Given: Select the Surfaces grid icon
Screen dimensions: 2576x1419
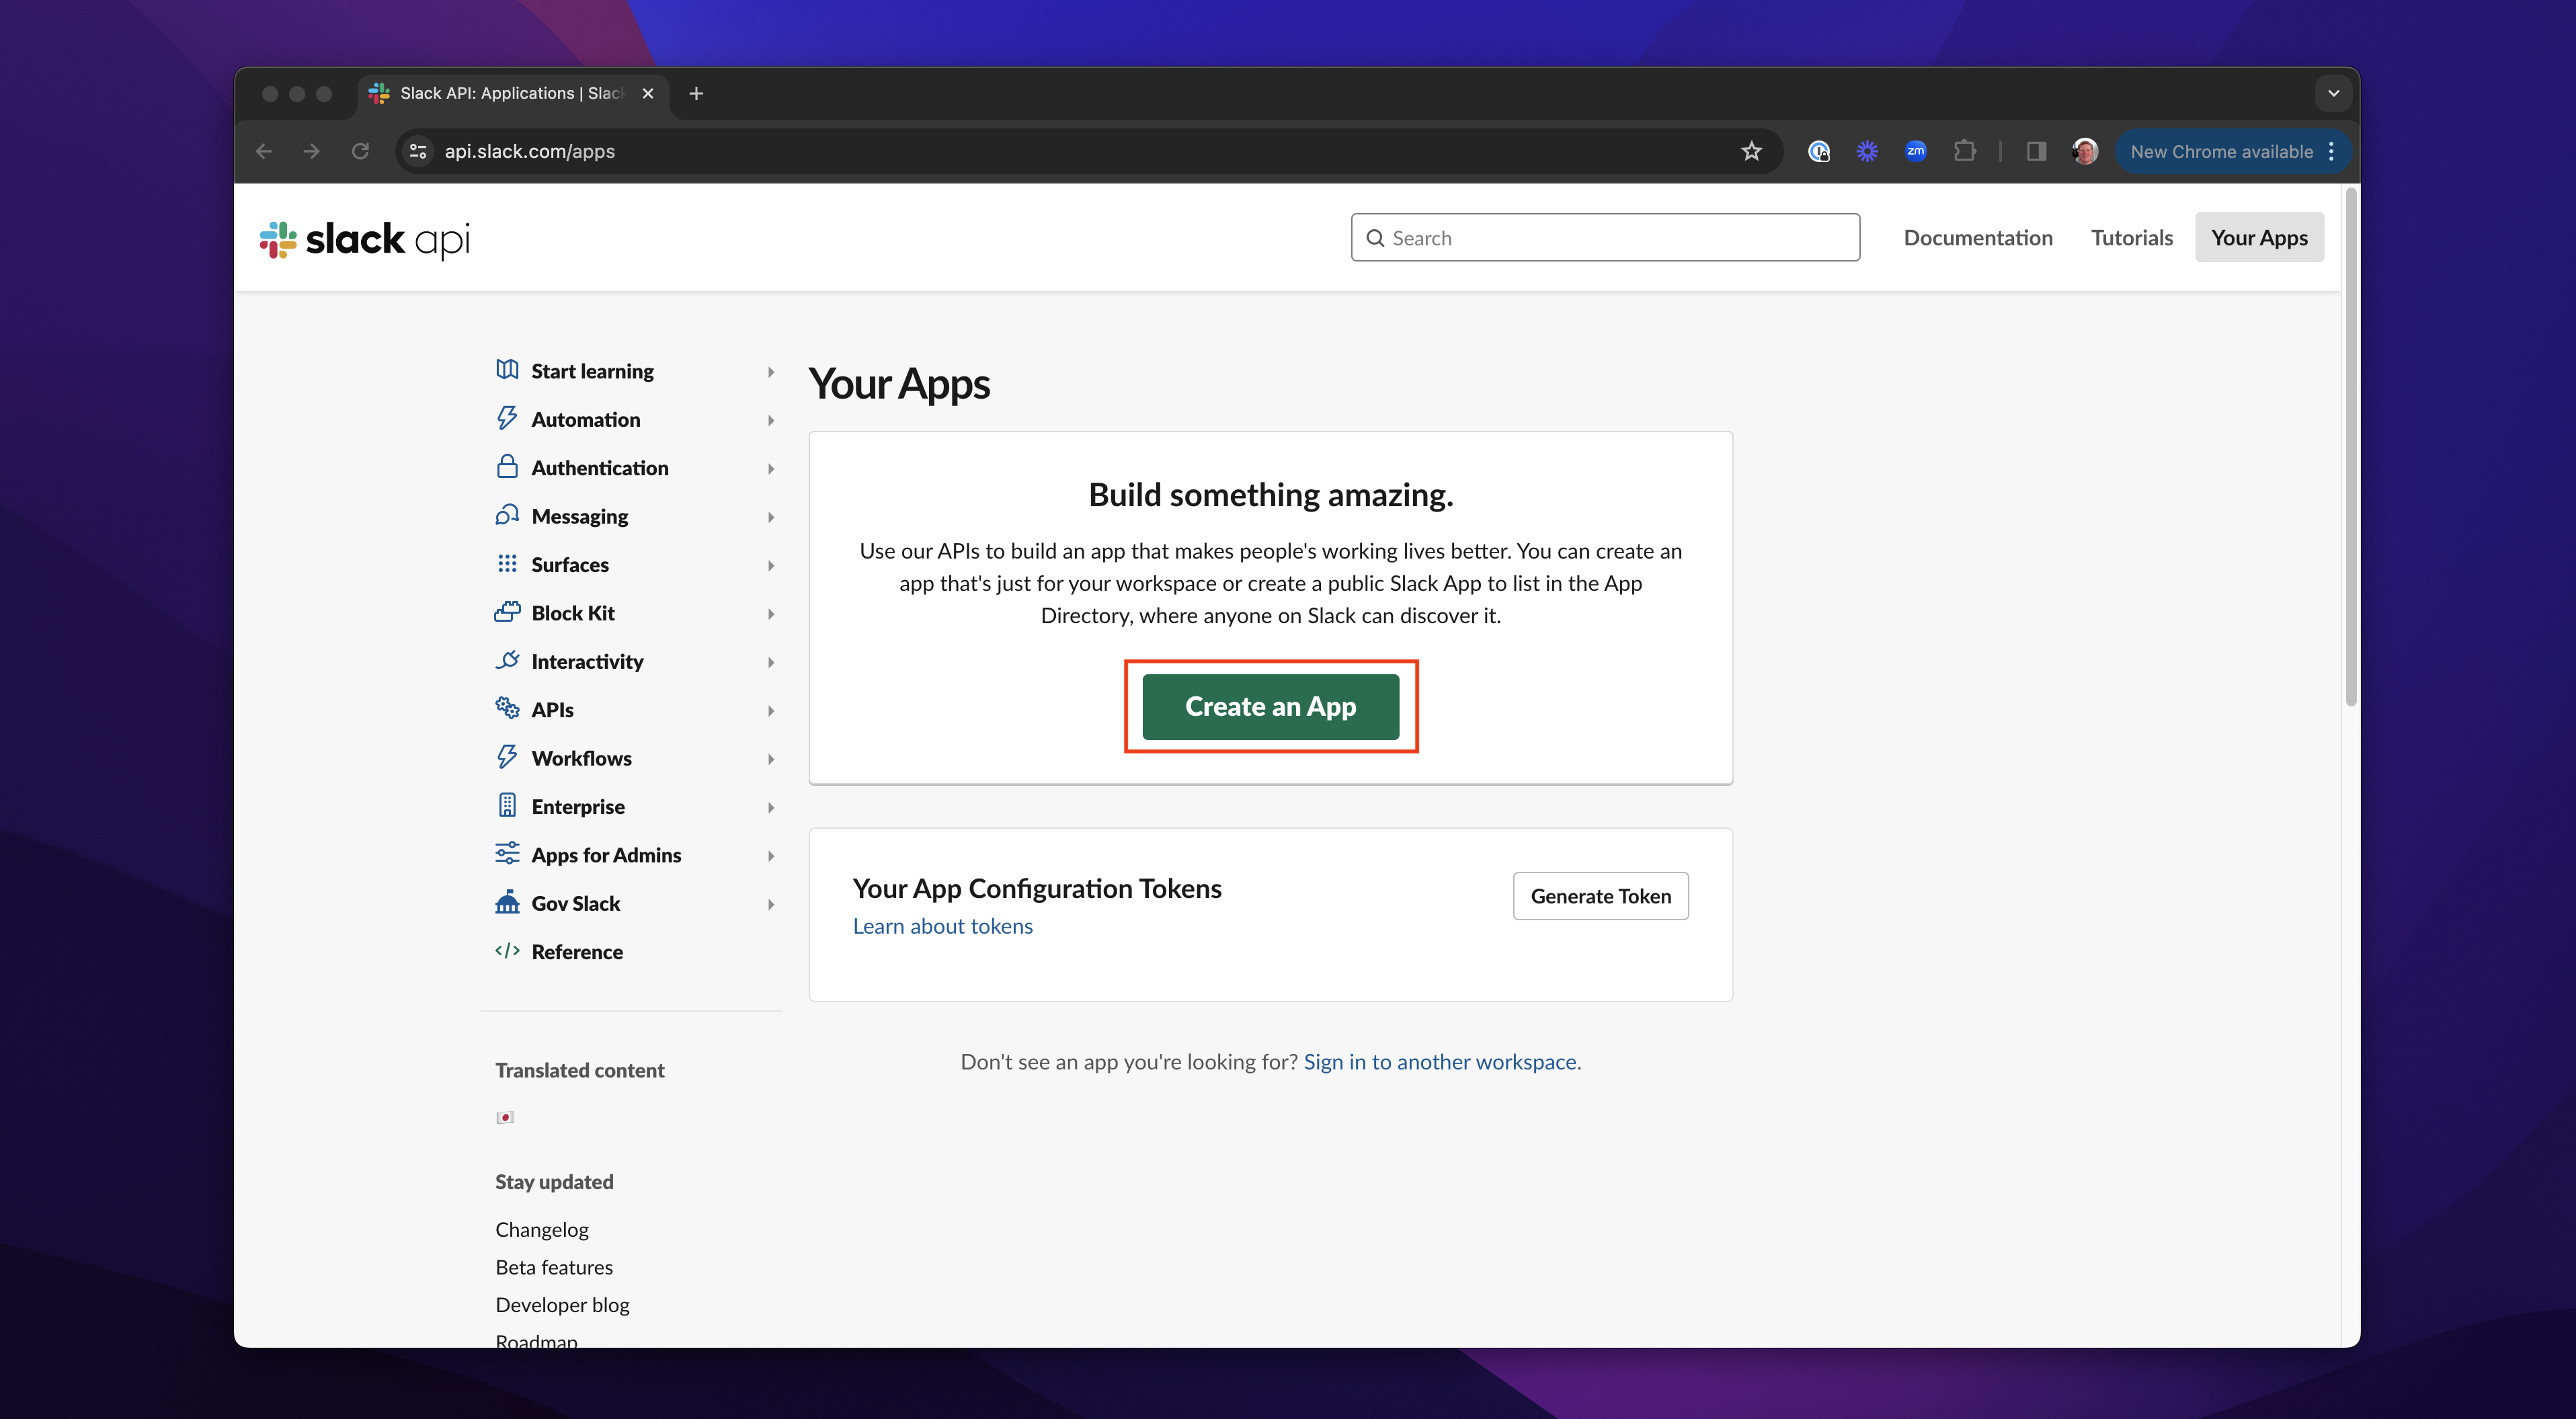Looking at the screenshot, I should (x=508, y=563).
